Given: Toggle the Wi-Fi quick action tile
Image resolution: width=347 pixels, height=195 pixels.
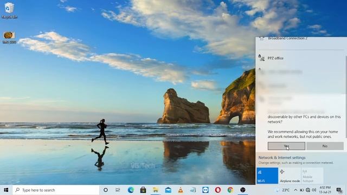Looking at the screenshot, I should [267, 175].
